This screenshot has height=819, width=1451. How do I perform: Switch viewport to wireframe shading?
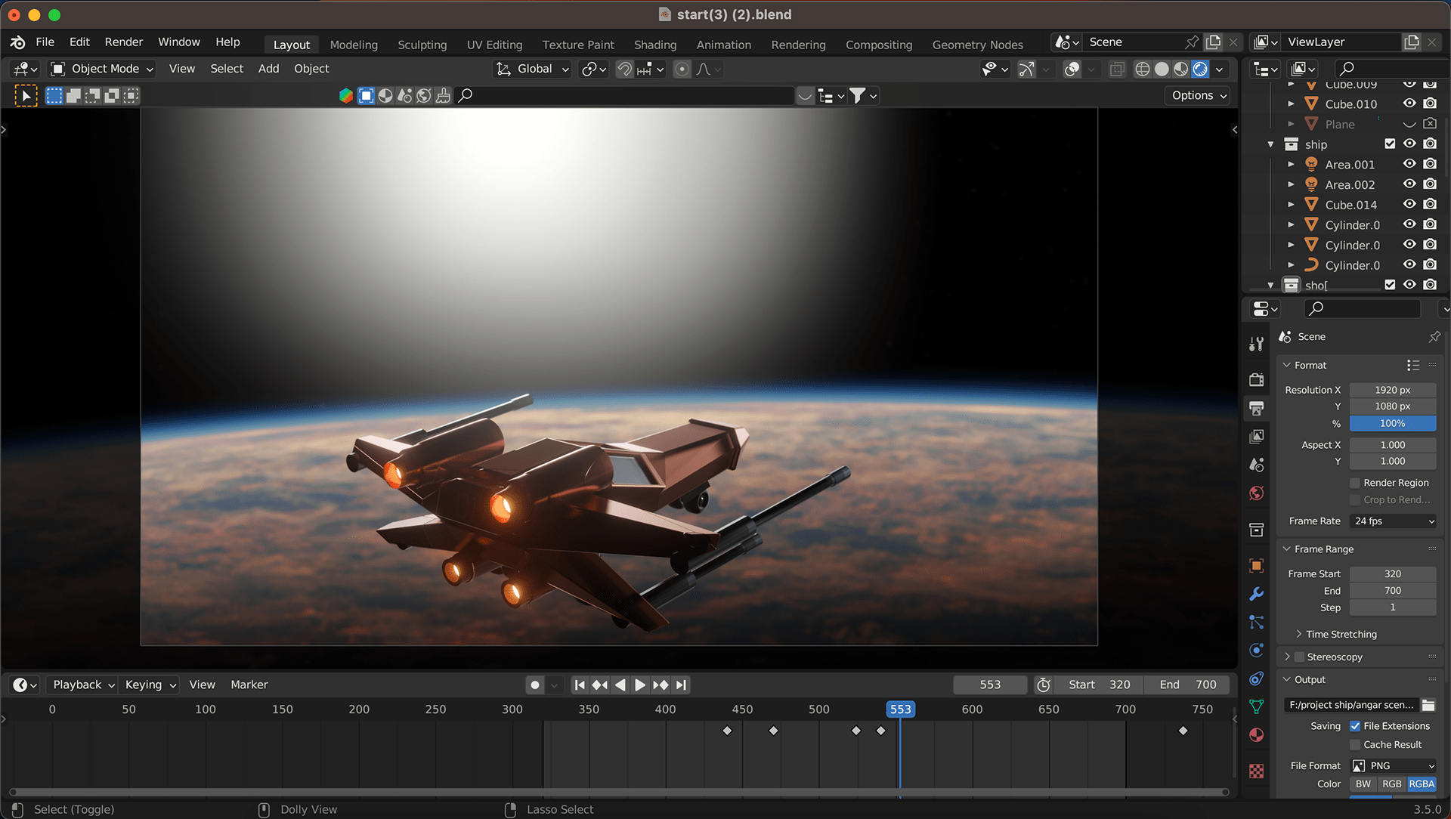1143,70
